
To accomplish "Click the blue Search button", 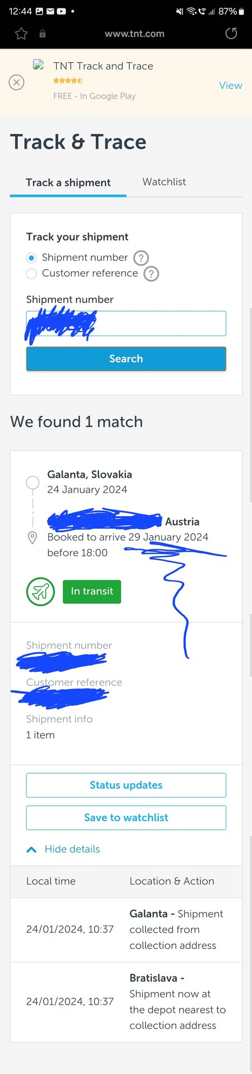I will [126, 359].
